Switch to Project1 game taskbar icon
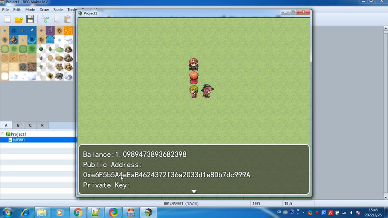Viewport: 388px width, 218px height. click(148, 213)
